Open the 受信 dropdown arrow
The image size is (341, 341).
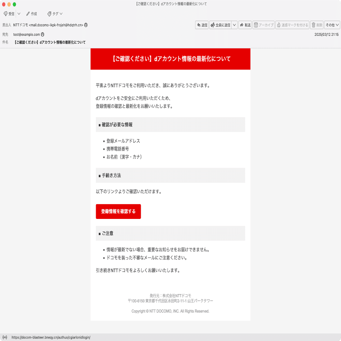(19, 14)
